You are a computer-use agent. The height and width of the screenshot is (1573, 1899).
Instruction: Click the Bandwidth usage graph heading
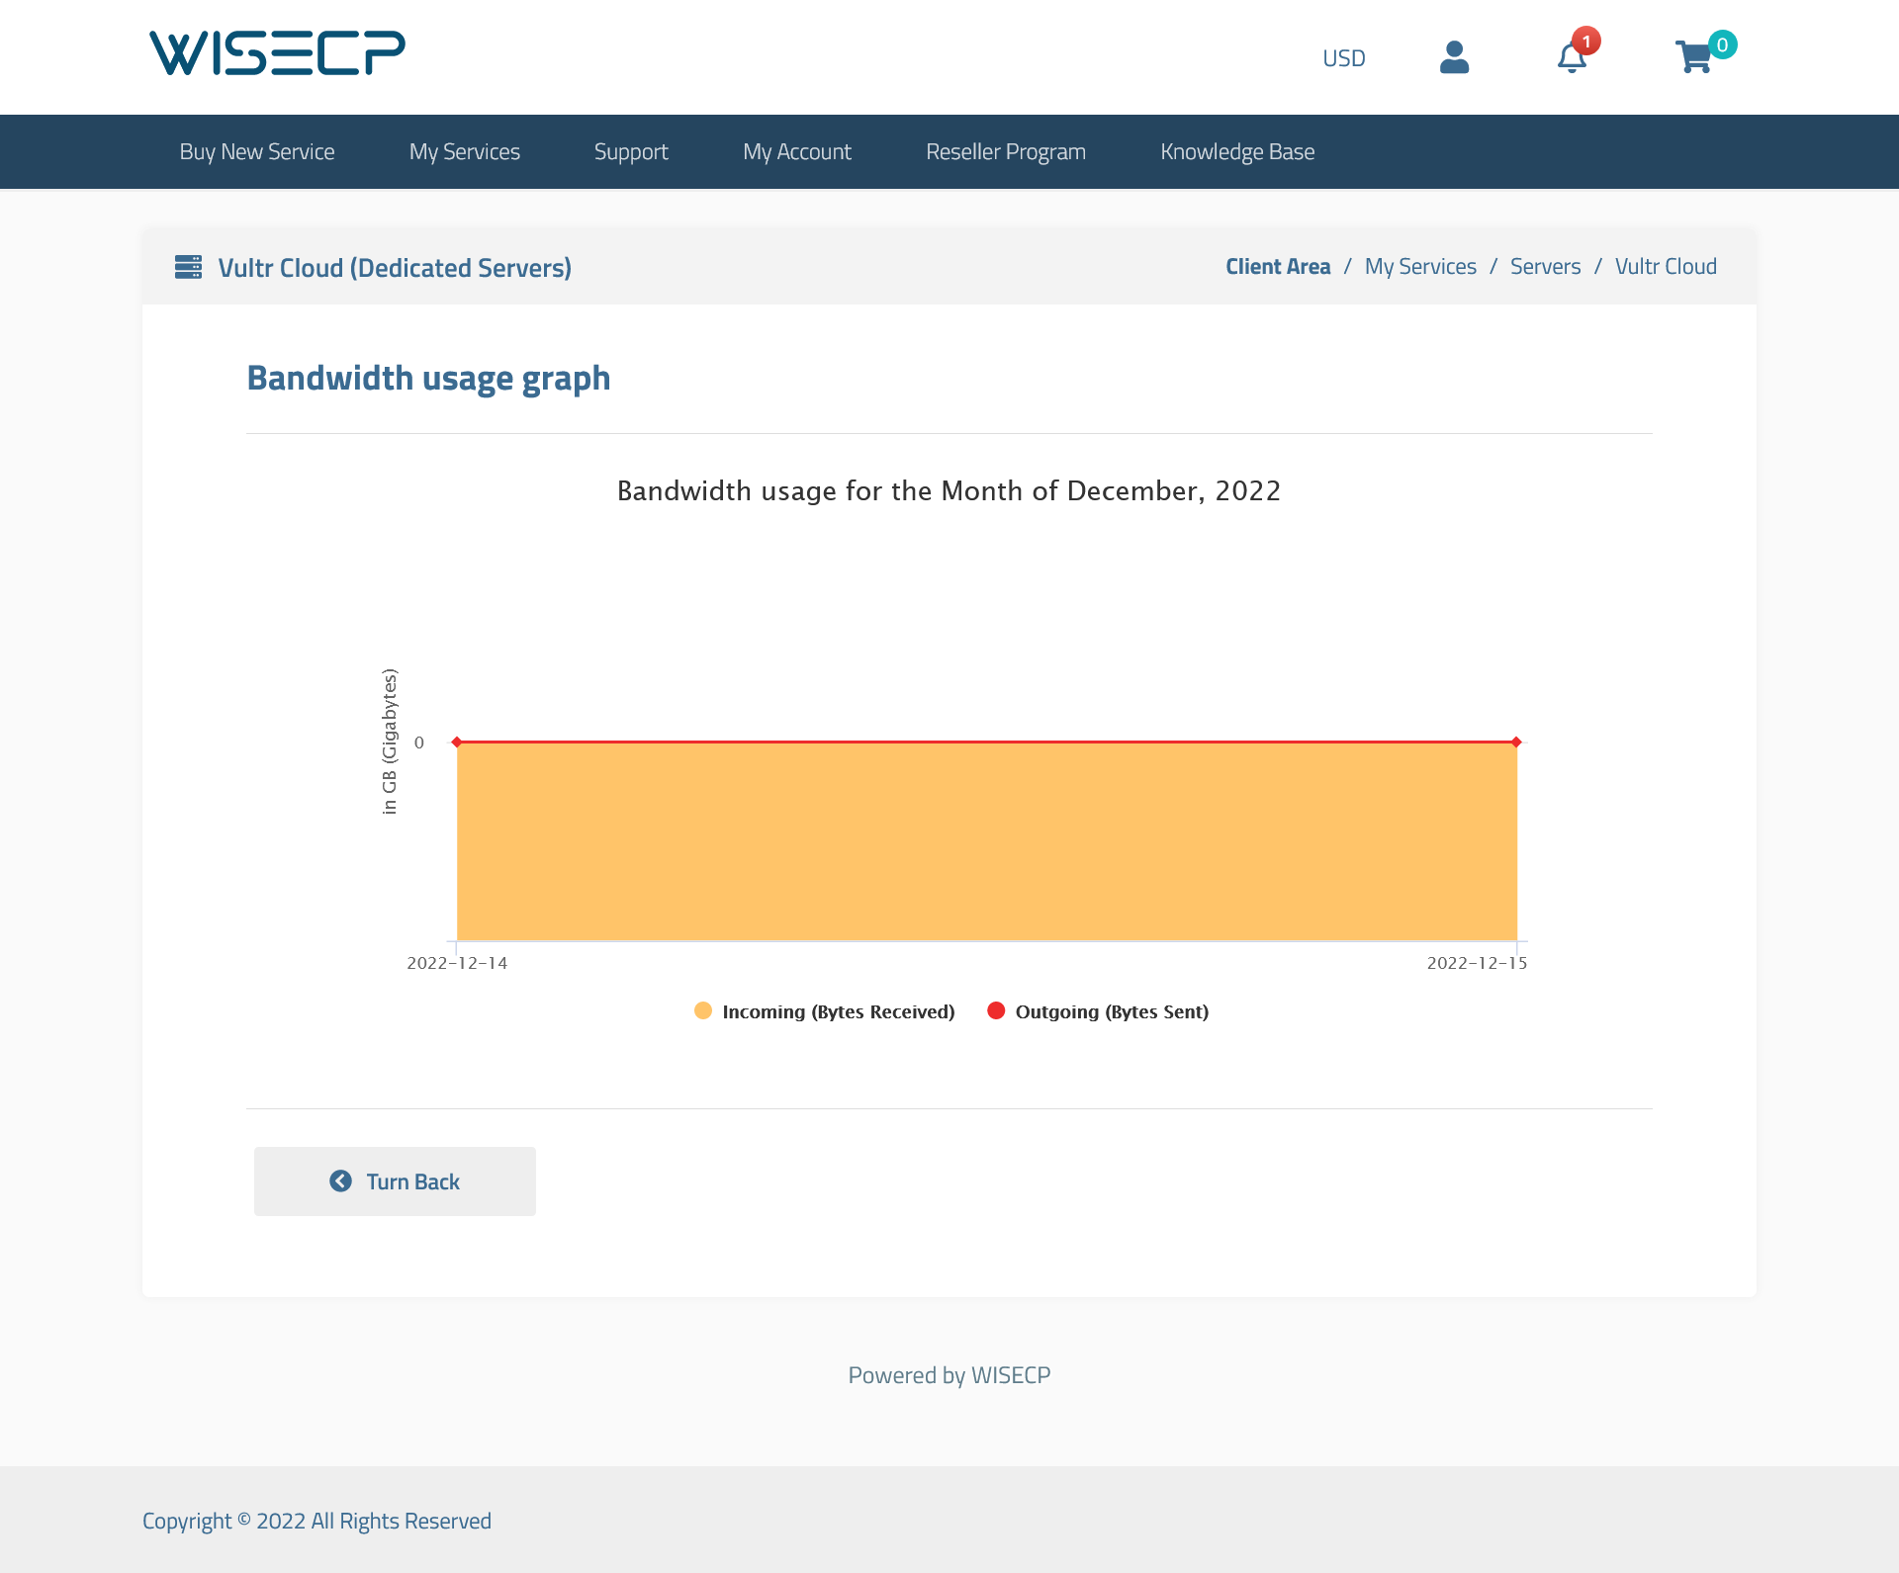tap(428, 379)
